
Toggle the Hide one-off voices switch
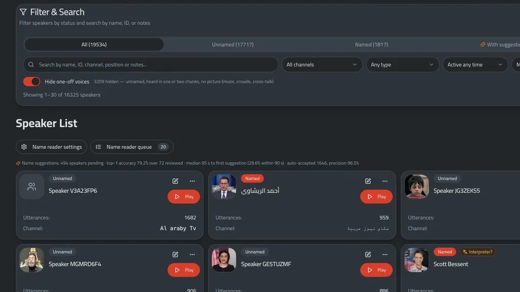(31, 82)
